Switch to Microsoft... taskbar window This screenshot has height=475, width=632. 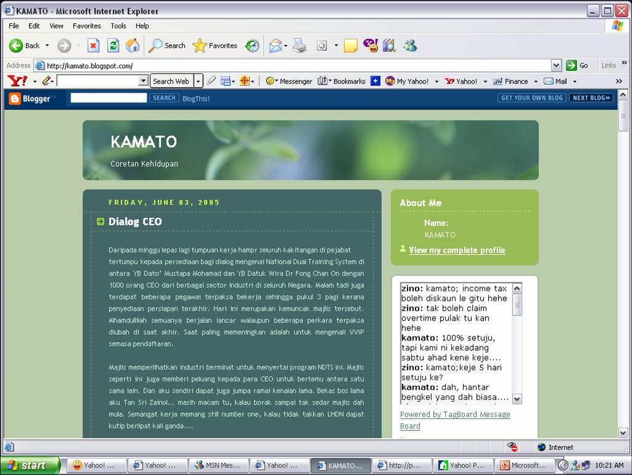(524, 465)
